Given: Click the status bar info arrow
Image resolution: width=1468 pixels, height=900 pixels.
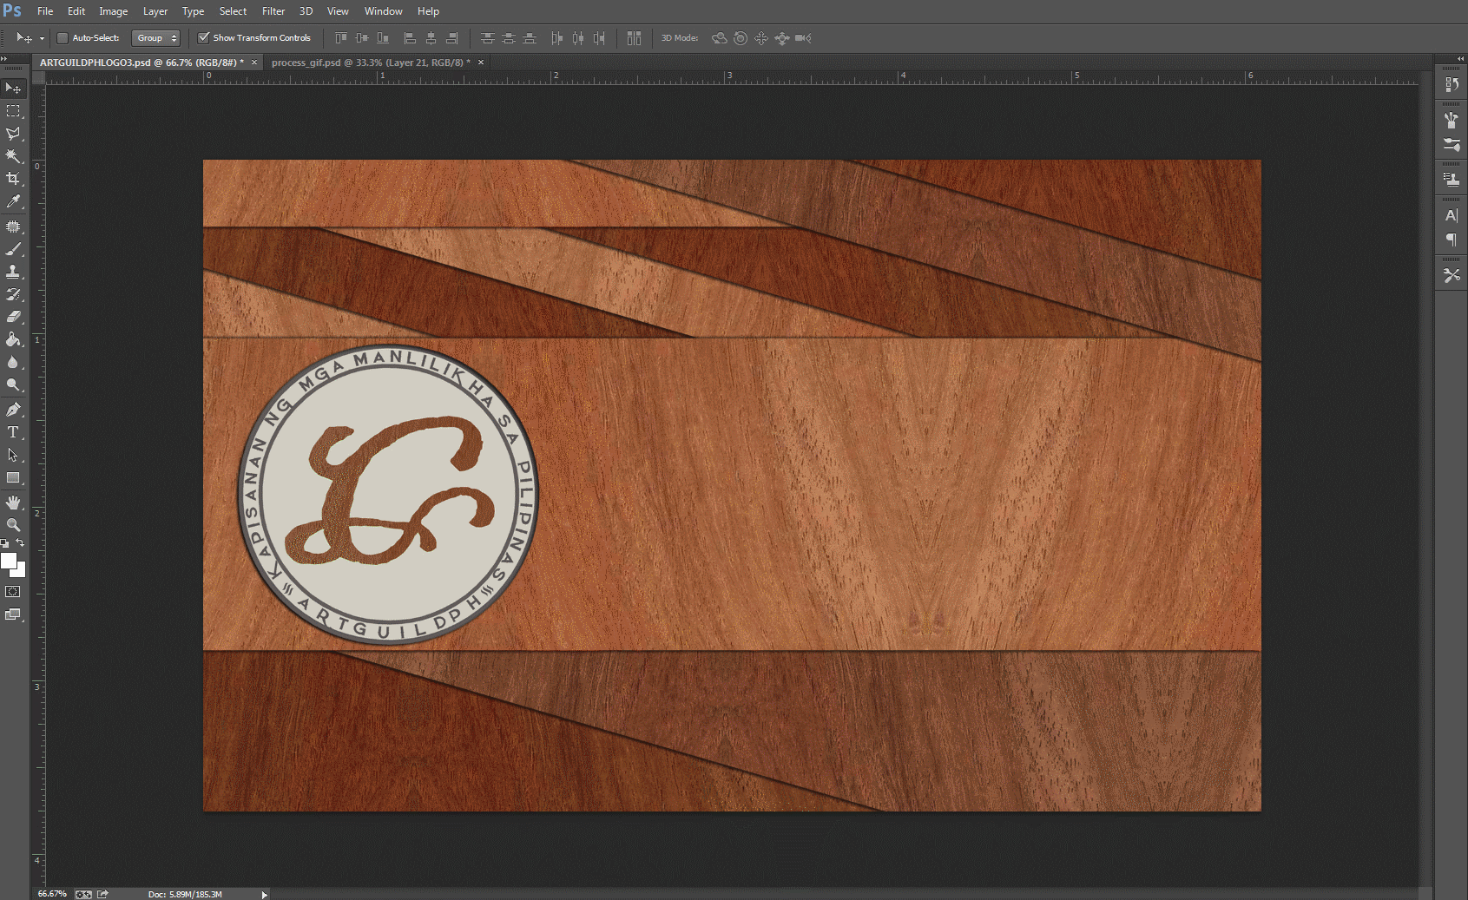Looking at the screenshot, I should pos(264,894).
